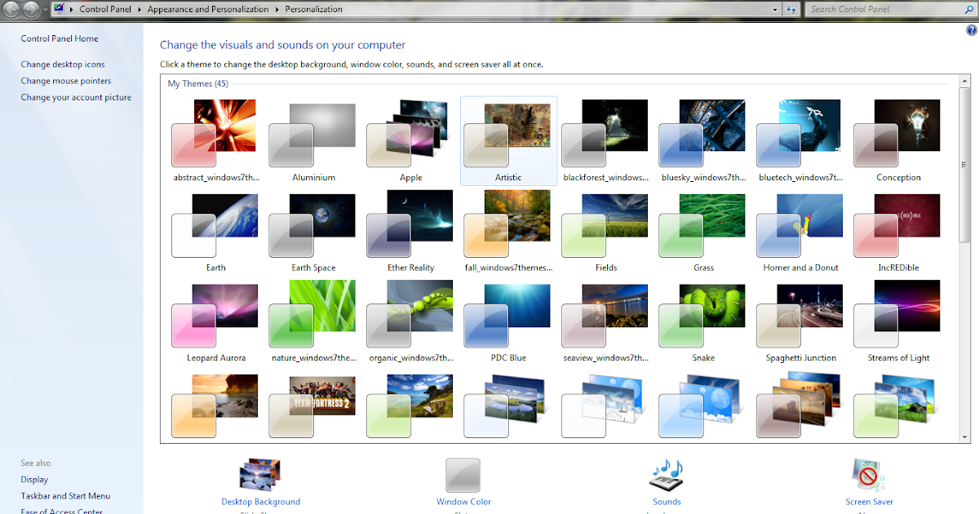Select the Artistic theme
Image resolution: width=979 pixels, height=514 pixels.
[x=508, y=141]
